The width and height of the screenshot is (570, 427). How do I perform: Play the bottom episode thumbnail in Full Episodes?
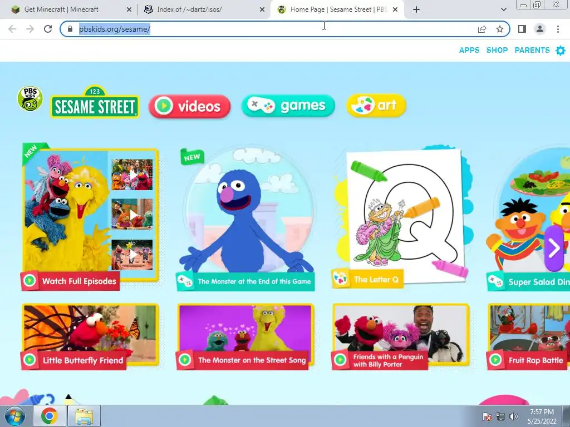(x=132, y=255)
